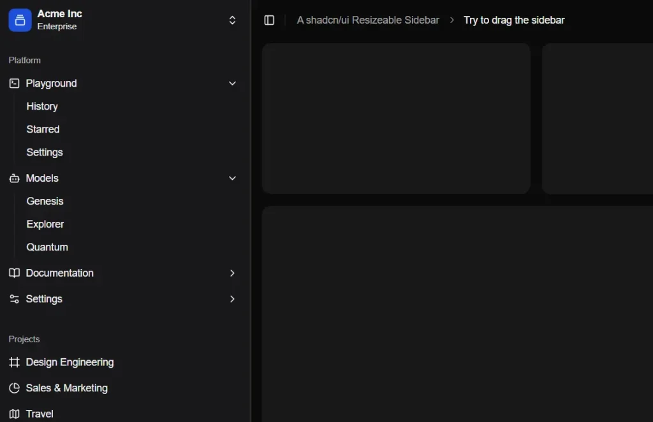The image size is (653, 422).
Task: Click the breadcrumb 'A shadcn/ui Resizeable Sidebar'
Action: 368,20
